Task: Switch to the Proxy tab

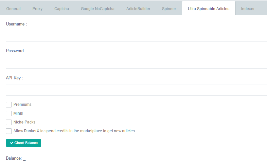Action: coord(37,9)
